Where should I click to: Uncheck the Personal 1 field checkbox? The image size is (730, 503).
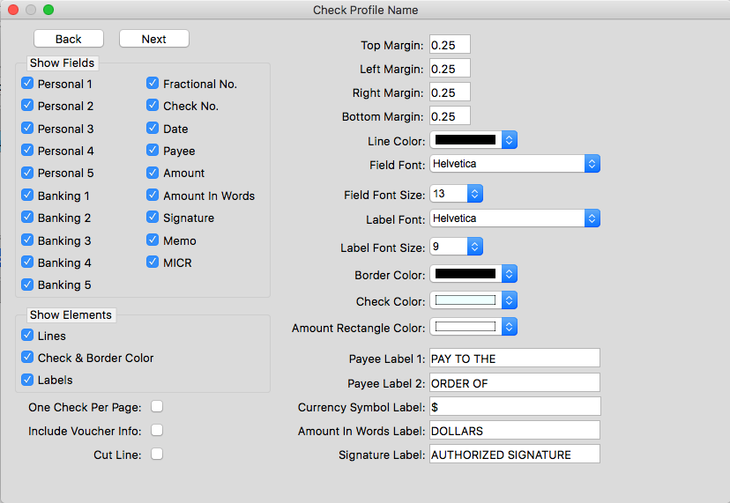[x=27, y=84]
